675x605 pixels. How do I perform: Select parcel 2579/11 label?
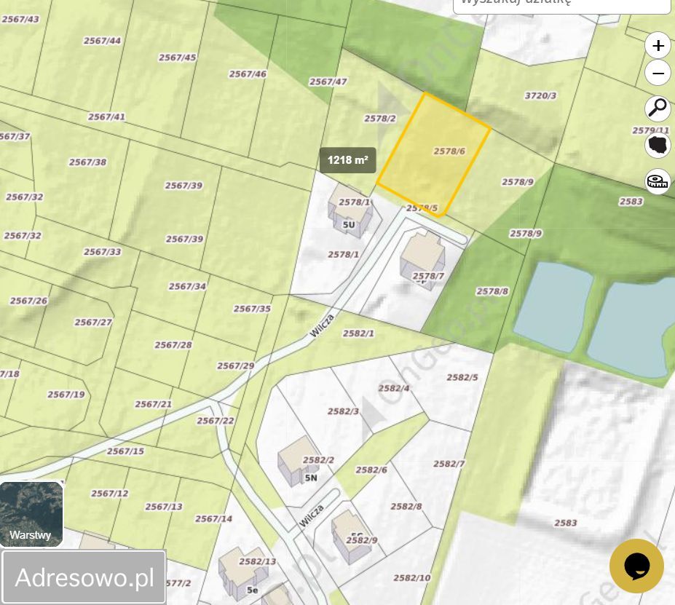coord(650,130)
